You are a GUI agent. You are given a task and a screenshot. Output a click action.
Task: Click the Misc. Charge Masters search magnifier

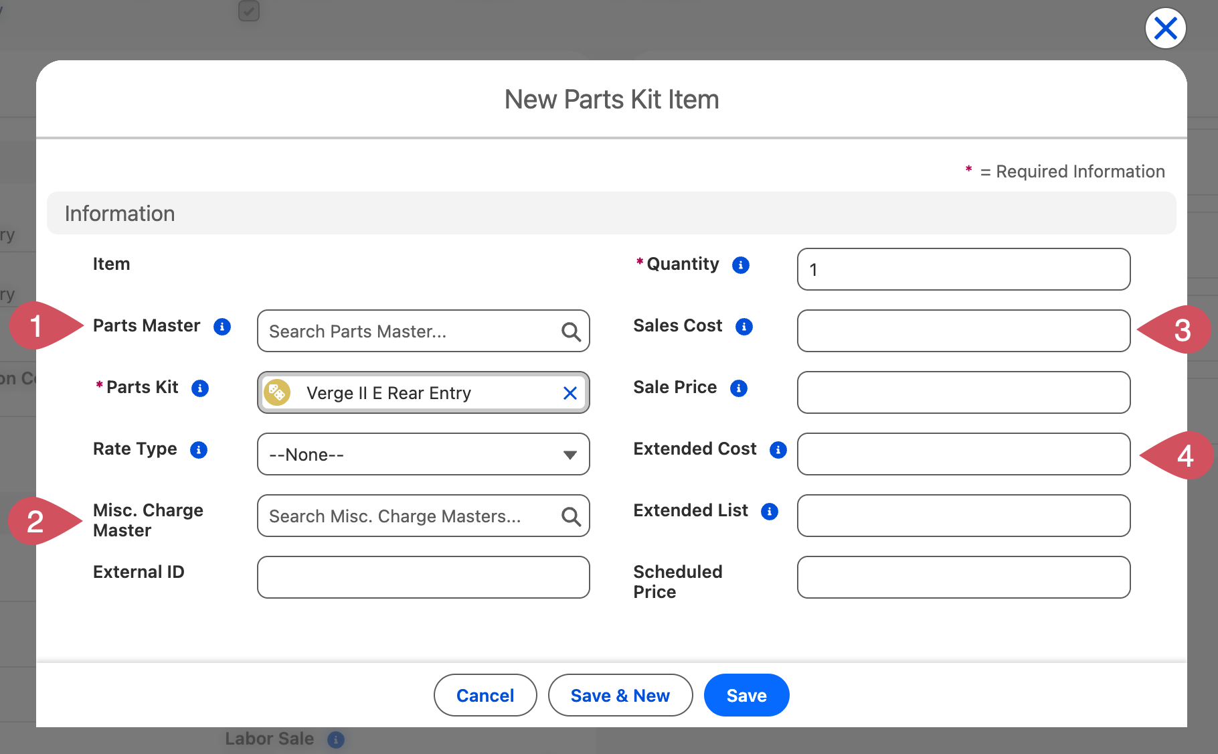[571, 516]
